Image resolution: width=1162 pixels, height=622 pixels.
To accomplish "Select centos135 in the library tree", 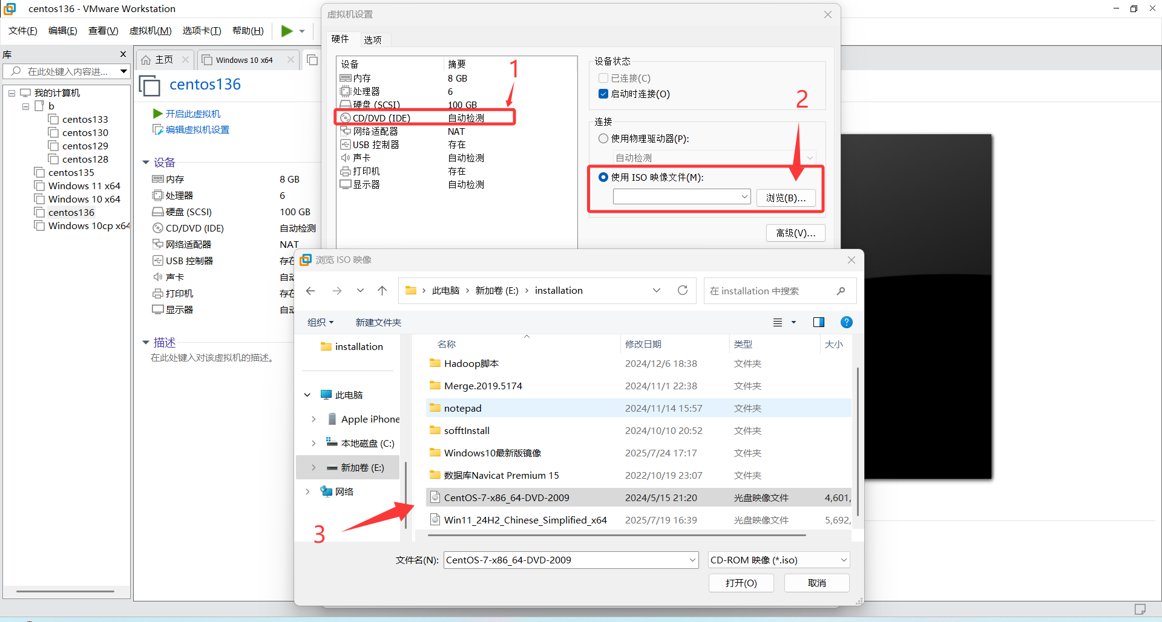I will click(71, 173).
